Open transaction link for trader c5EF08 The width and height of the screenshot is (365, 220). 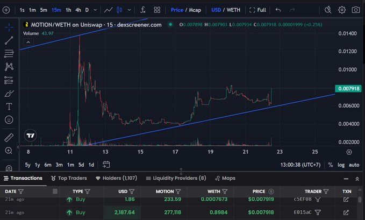point(346,199)
